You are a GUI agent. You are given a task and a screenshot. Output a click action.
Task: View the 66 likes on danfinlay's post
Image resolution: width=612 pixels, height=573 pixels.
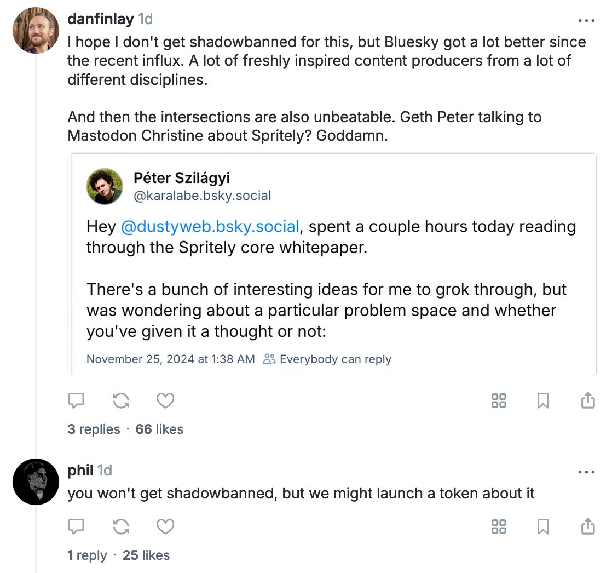click(x=159, y=429)
